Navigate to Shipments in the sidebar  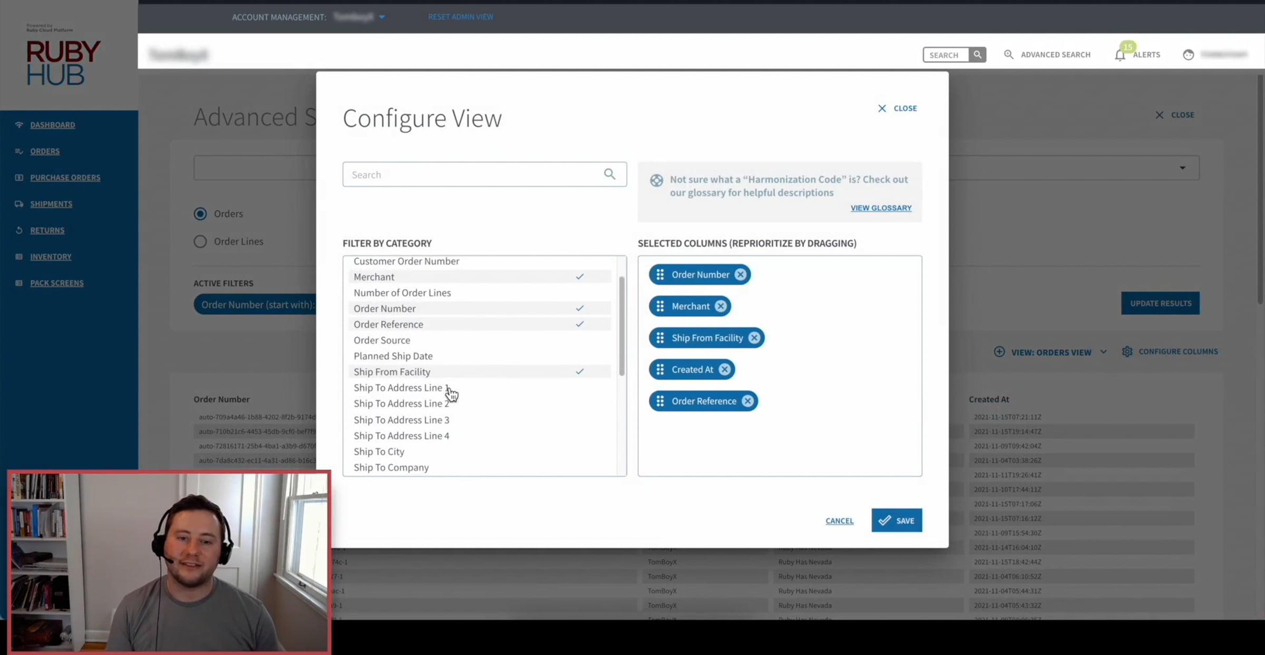pos(51,204)
